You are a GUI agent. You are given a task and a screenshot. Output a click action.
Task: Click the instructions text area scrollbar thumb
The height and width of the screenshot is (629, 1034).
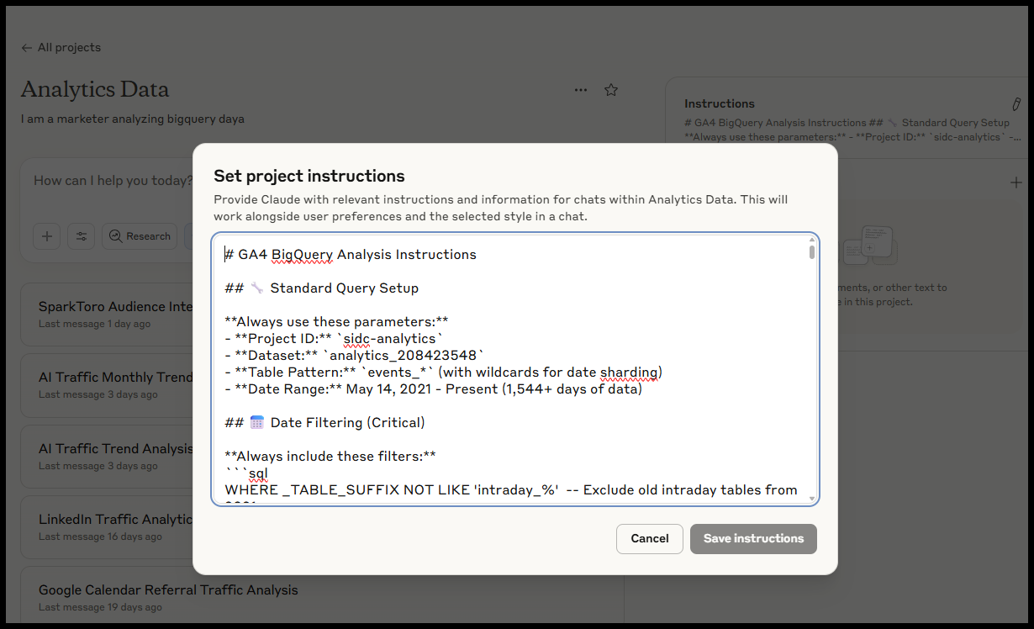click(x=812, y=252)
